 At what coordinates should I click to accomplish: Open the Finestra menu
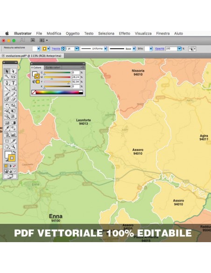(163, 34)
